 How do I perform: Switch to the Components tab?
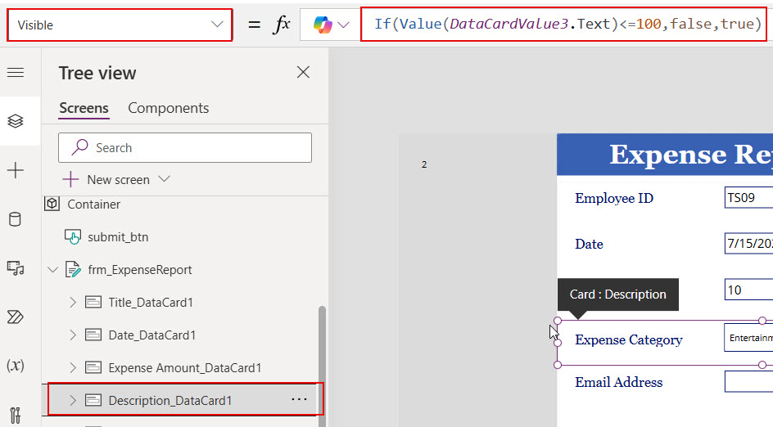tap(168, 108)
